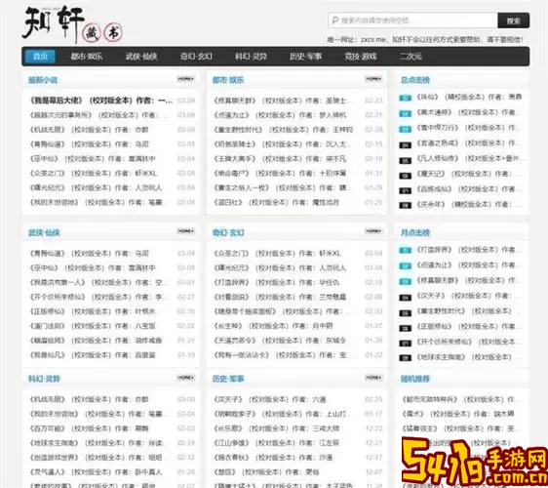Click the 随机推荐 section heading
This screenshot has height=488, width=548.
[414, 379]
